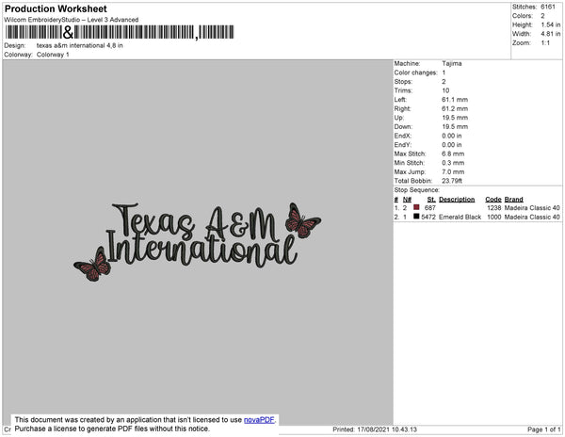Click the Total Bobbin value '23.79ft'
565x437 pixels.
[x=452, y=181]
